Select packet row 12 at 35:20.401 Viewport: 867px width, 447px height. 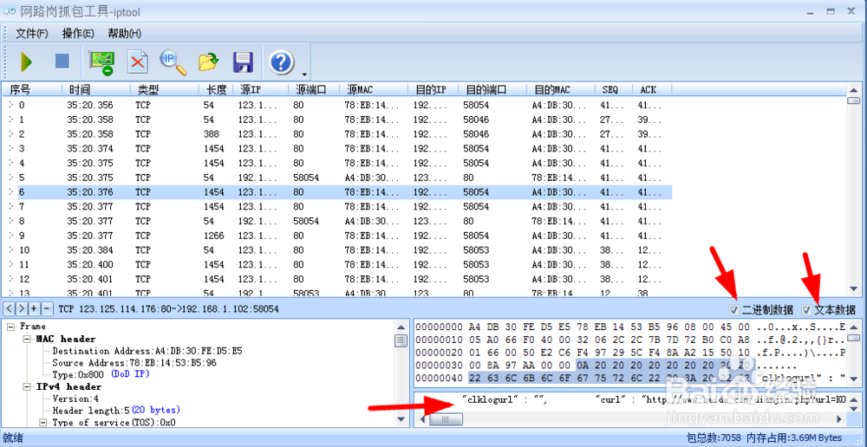[x=336, y=279]
